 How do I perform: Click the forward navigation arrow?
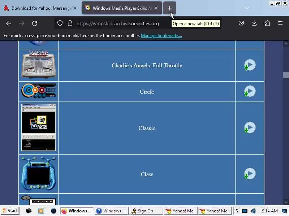click(22, 23)
